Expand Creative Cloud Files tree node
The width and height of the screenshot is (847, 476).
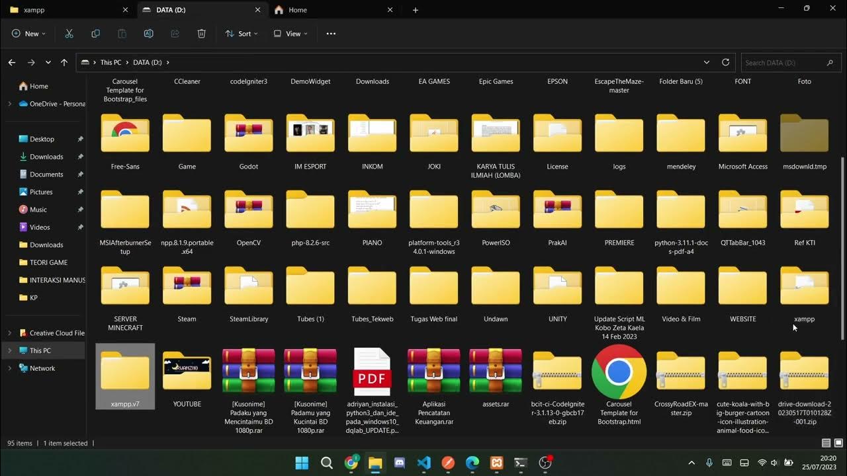pos(9,333)
